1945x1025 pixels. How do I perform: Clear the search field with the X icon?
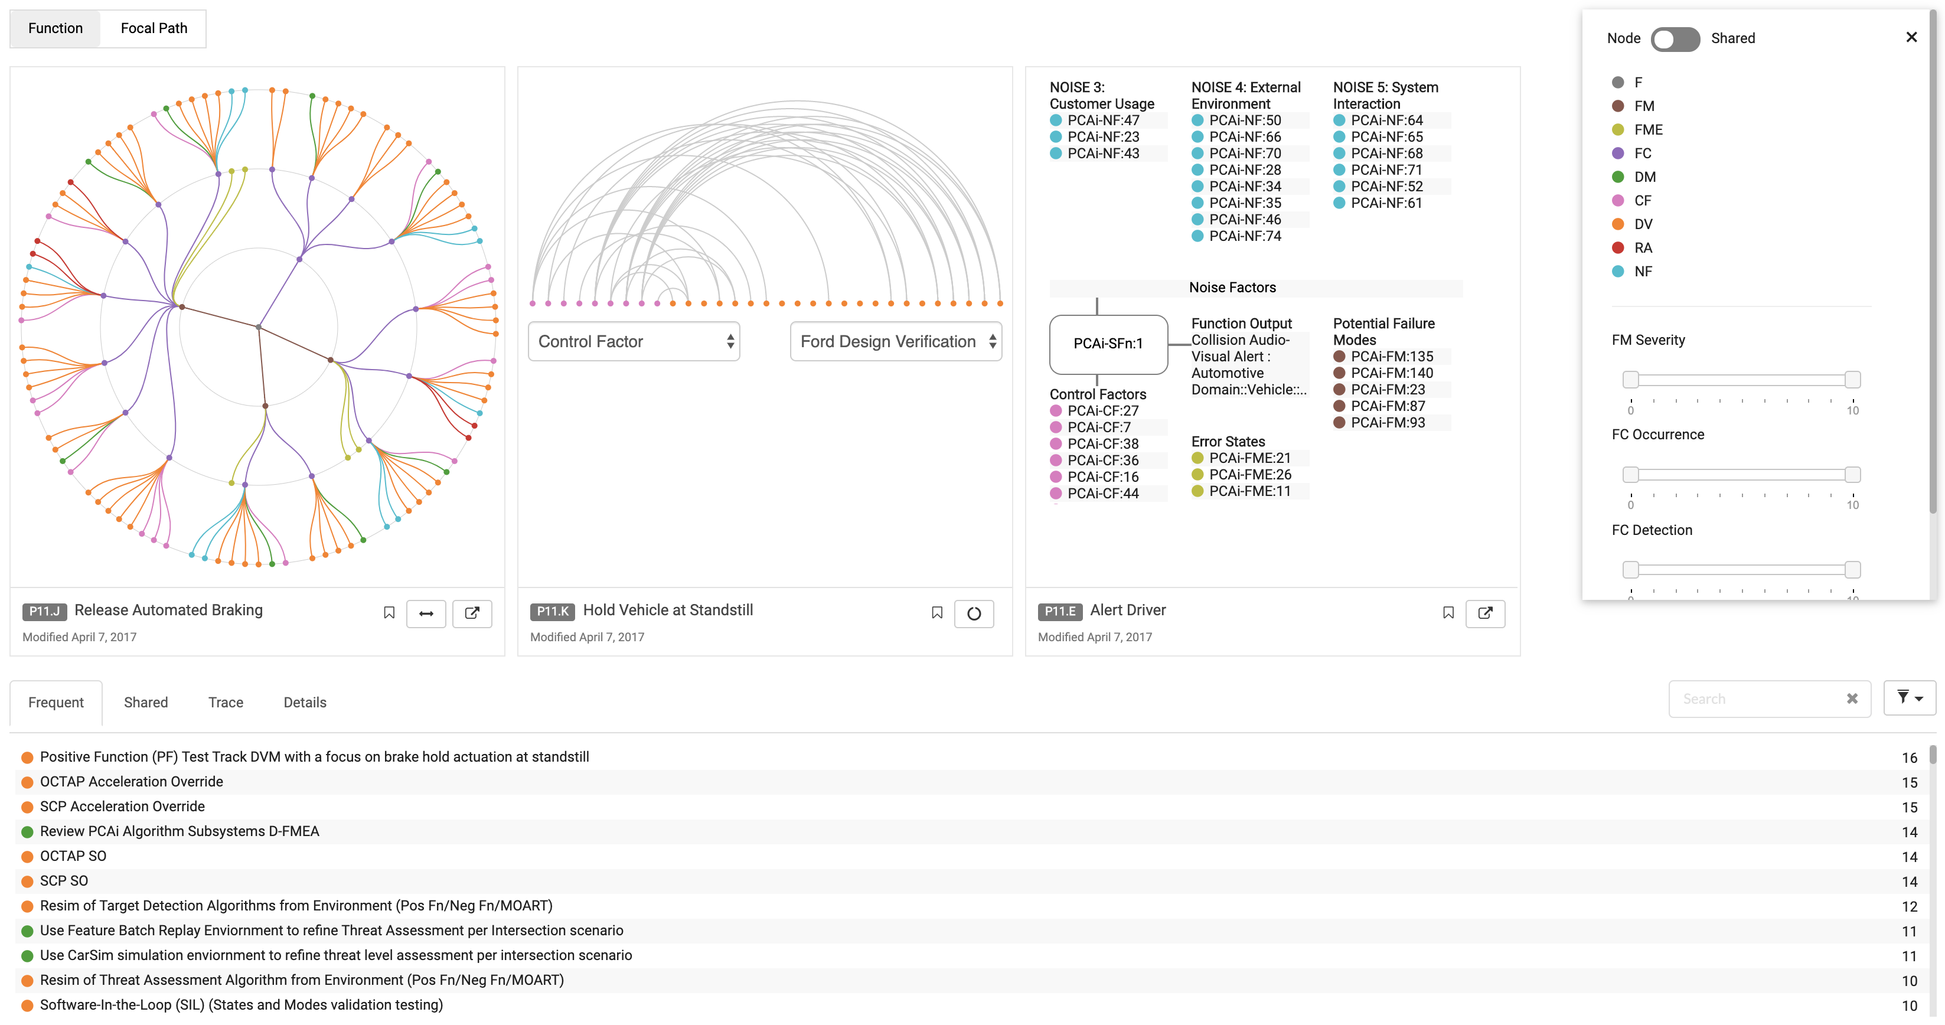1851,699
